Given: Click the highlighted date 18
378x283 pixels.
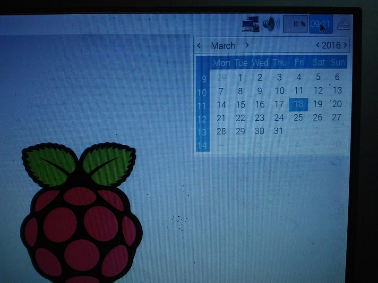Looking at the screenshot, I should pyautogui.click(x=299, y=104).
